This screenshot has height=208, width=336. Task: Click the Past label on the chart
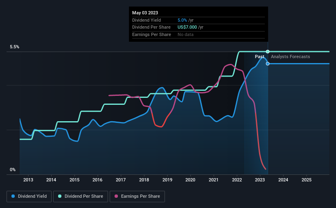(x=259, y=57)
